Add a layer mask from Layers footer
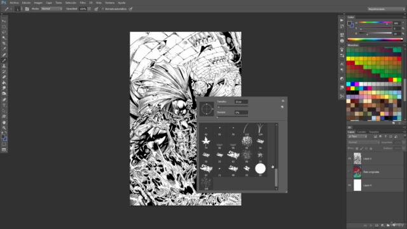407x229 pixels. (376, 225)
